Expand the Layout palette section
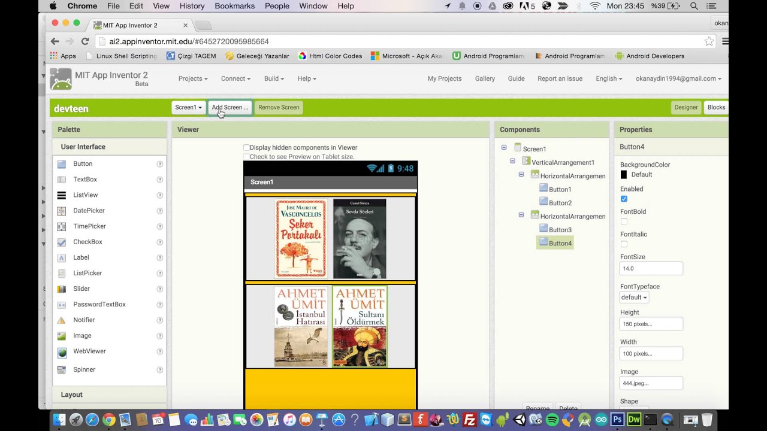This screenshot has height=431, width=767. point(109,394)
